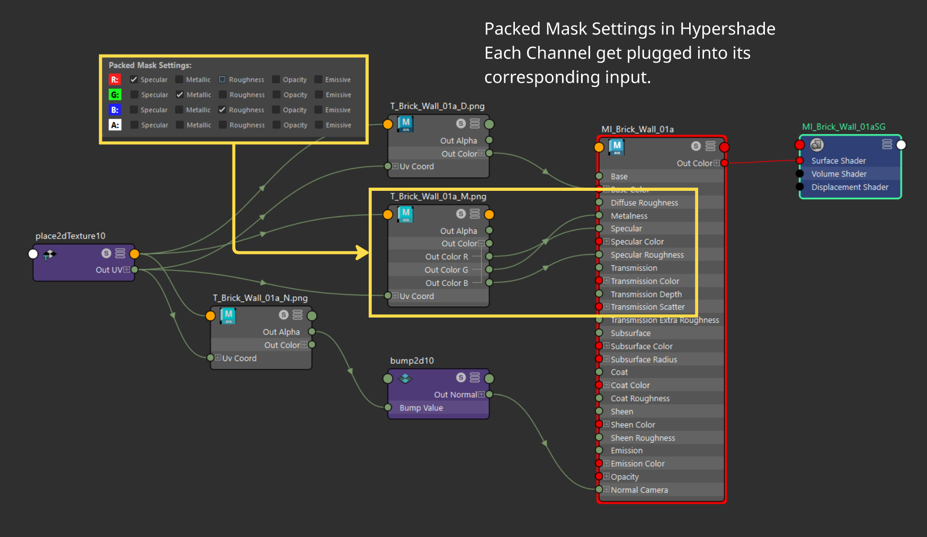The width and height of the screenshot is (927, 537).
Task: Click the shading group sphere icon on MI_Brick_Wall_01aSG
Action: pos(817,144)
